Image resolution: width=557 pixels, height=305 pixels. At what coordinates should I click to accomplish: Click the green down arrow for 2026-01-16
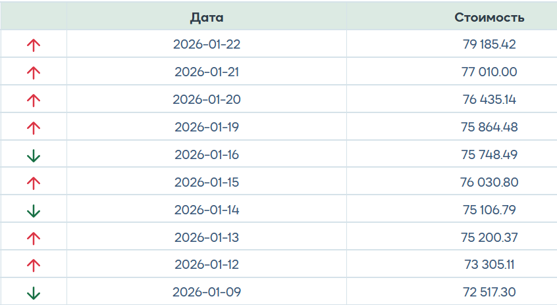coord(34,156)
